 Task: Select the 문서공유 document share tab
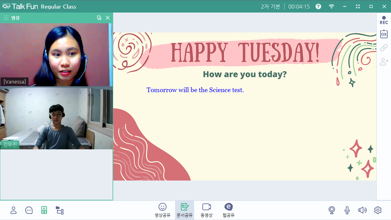click(184, 210)
